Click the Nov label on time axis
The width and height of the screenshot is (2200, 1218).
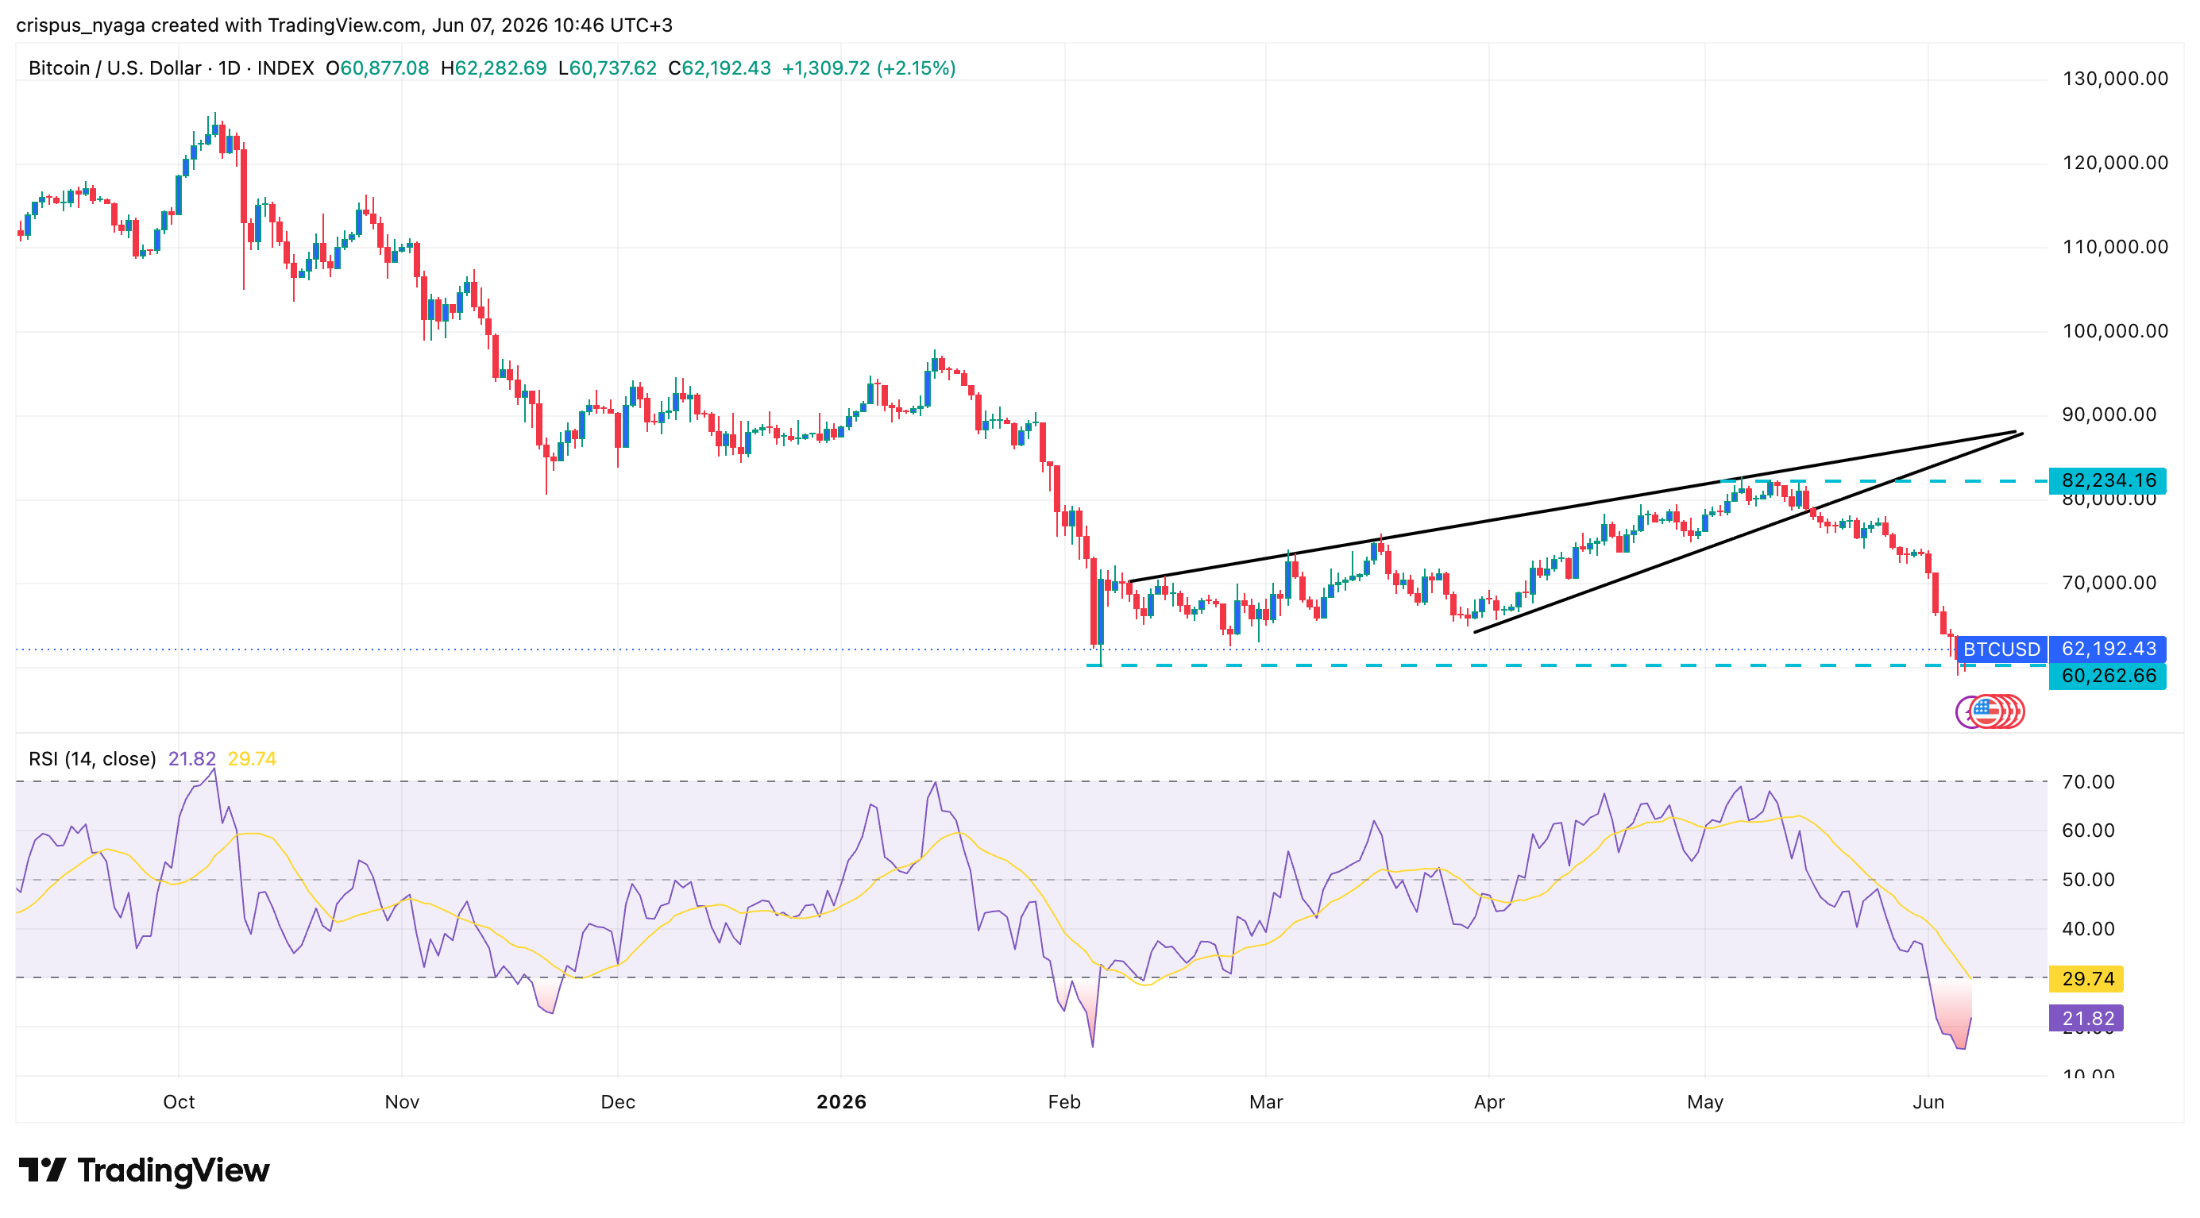click(402, 1102)
